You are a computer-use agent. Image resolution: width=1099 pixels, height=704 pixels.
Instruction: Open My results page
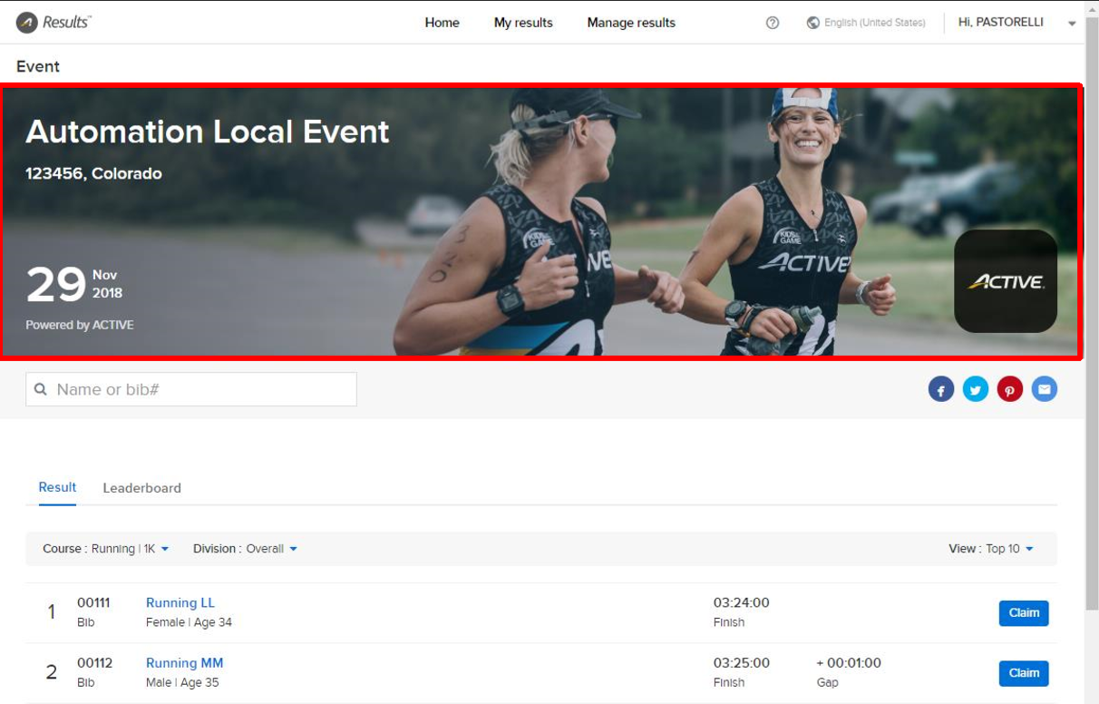click(523, 23)
